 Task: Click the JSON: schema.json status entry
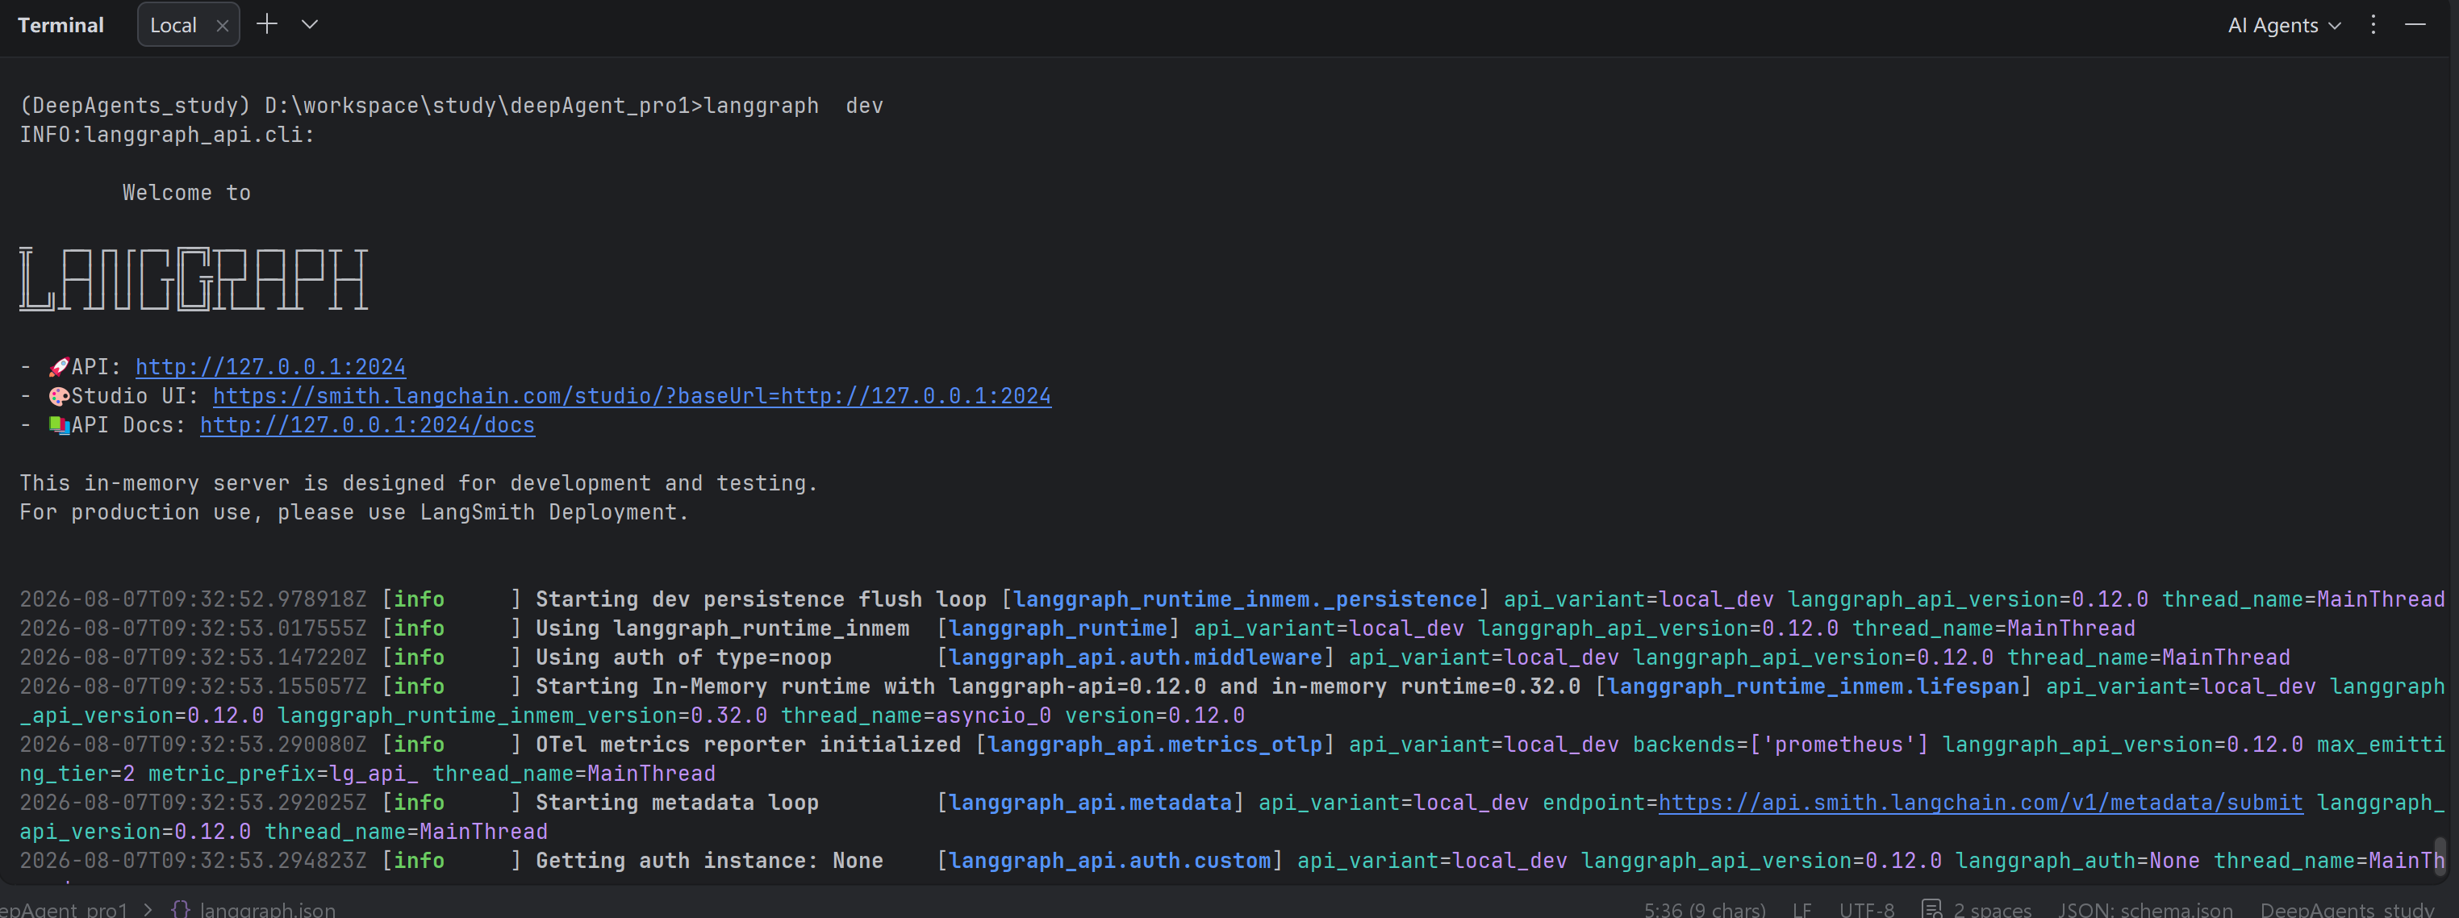tap(2145, 909)
